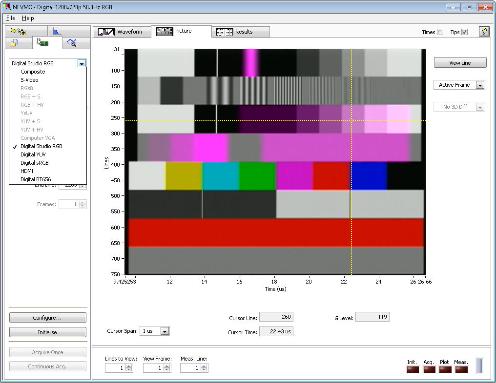Viewport: 496px width, 383px height.
Task: Open the Cursor Span dropdown
Action: coord(165,331)
